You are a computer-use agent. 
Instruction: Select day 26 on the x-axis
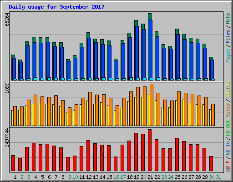coord(184,177)
